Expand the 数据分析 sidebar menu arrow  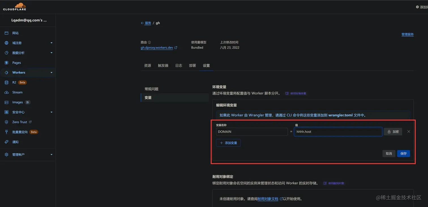pyautogui.click(x=52, y=53)
